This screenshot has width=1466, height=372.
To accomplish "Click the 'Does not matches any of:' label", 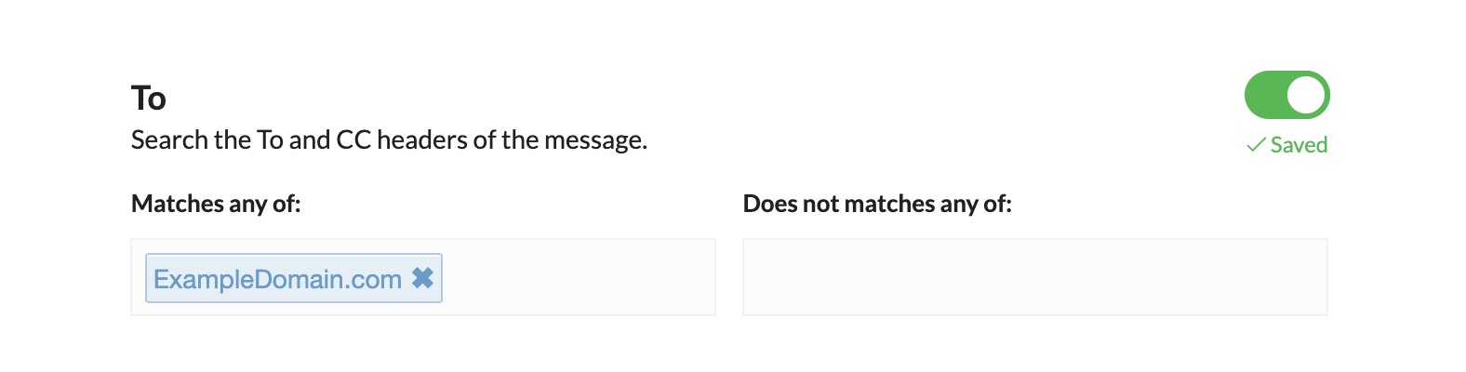I will (x=877, y=204).
